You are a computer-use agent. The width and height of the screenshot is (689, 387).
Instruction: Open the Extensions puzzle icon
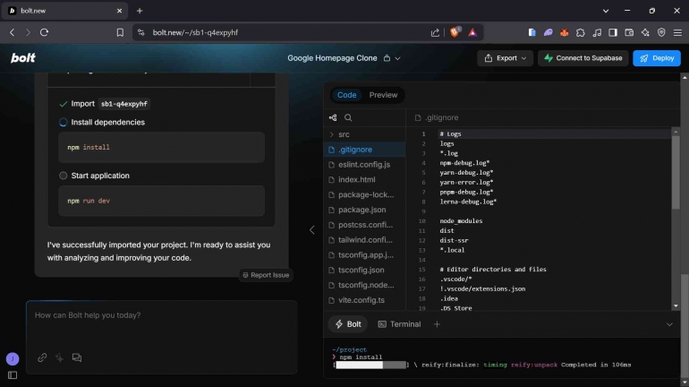581,32
